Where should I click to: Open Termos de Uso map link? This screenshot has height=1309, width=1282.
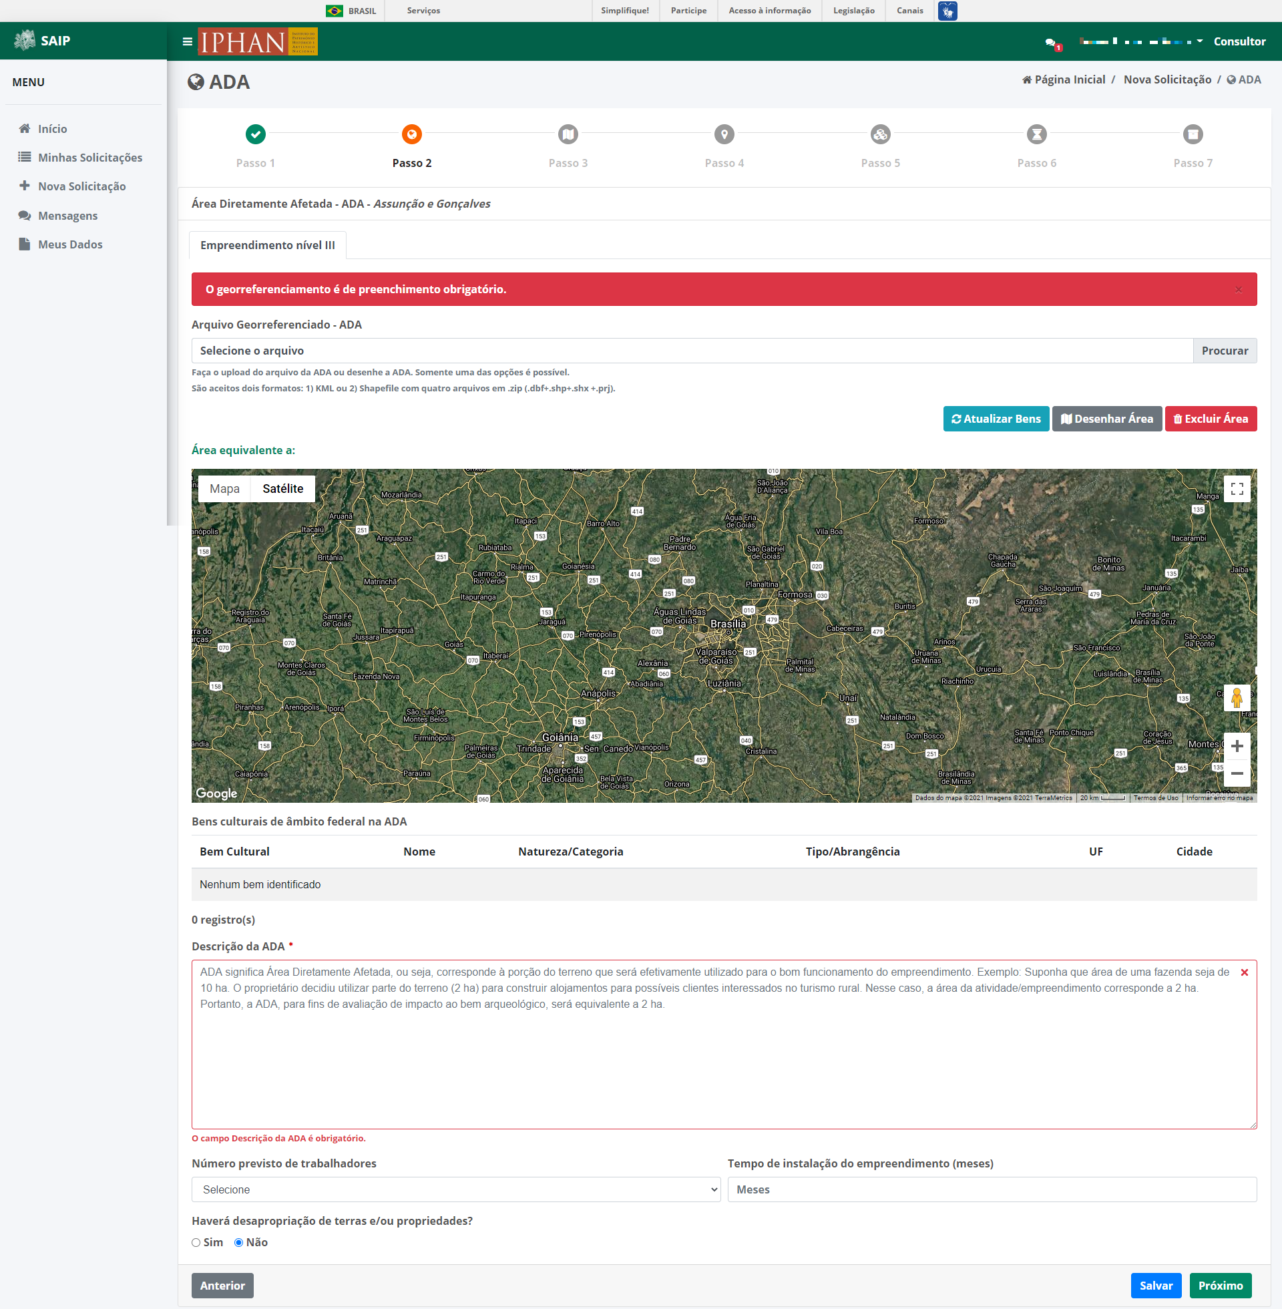click(x=1155, y=798)
